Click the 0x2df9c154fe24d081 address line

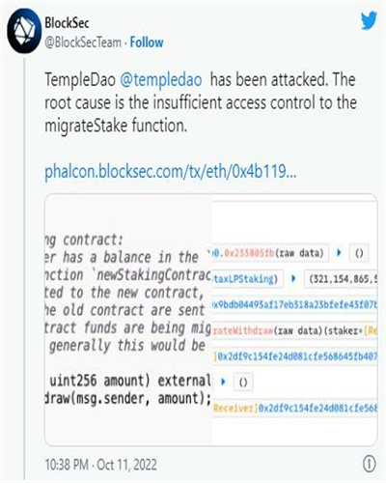pos(295,356)
